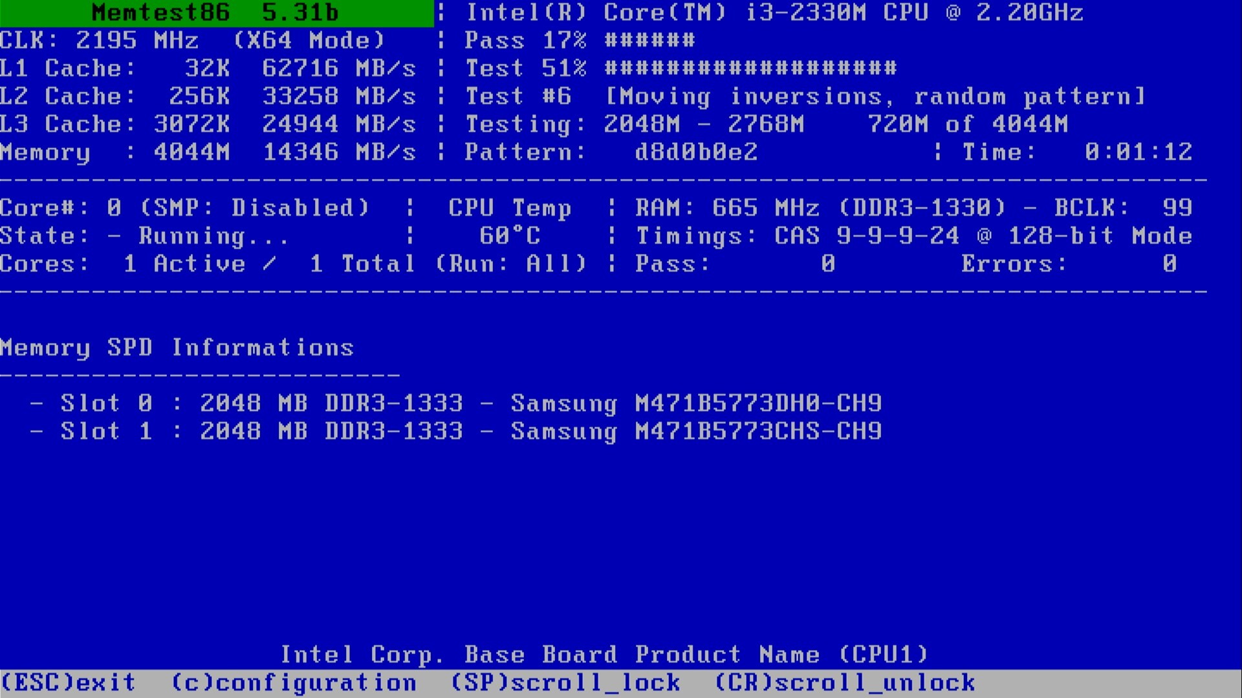Click the (ESC)exit option
1242x698 pixels.
coord(69,682)
